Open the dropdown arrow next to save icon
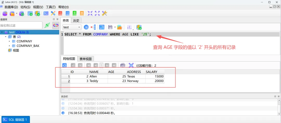Screen dimensions: 281x123 [x=115, y=27]
